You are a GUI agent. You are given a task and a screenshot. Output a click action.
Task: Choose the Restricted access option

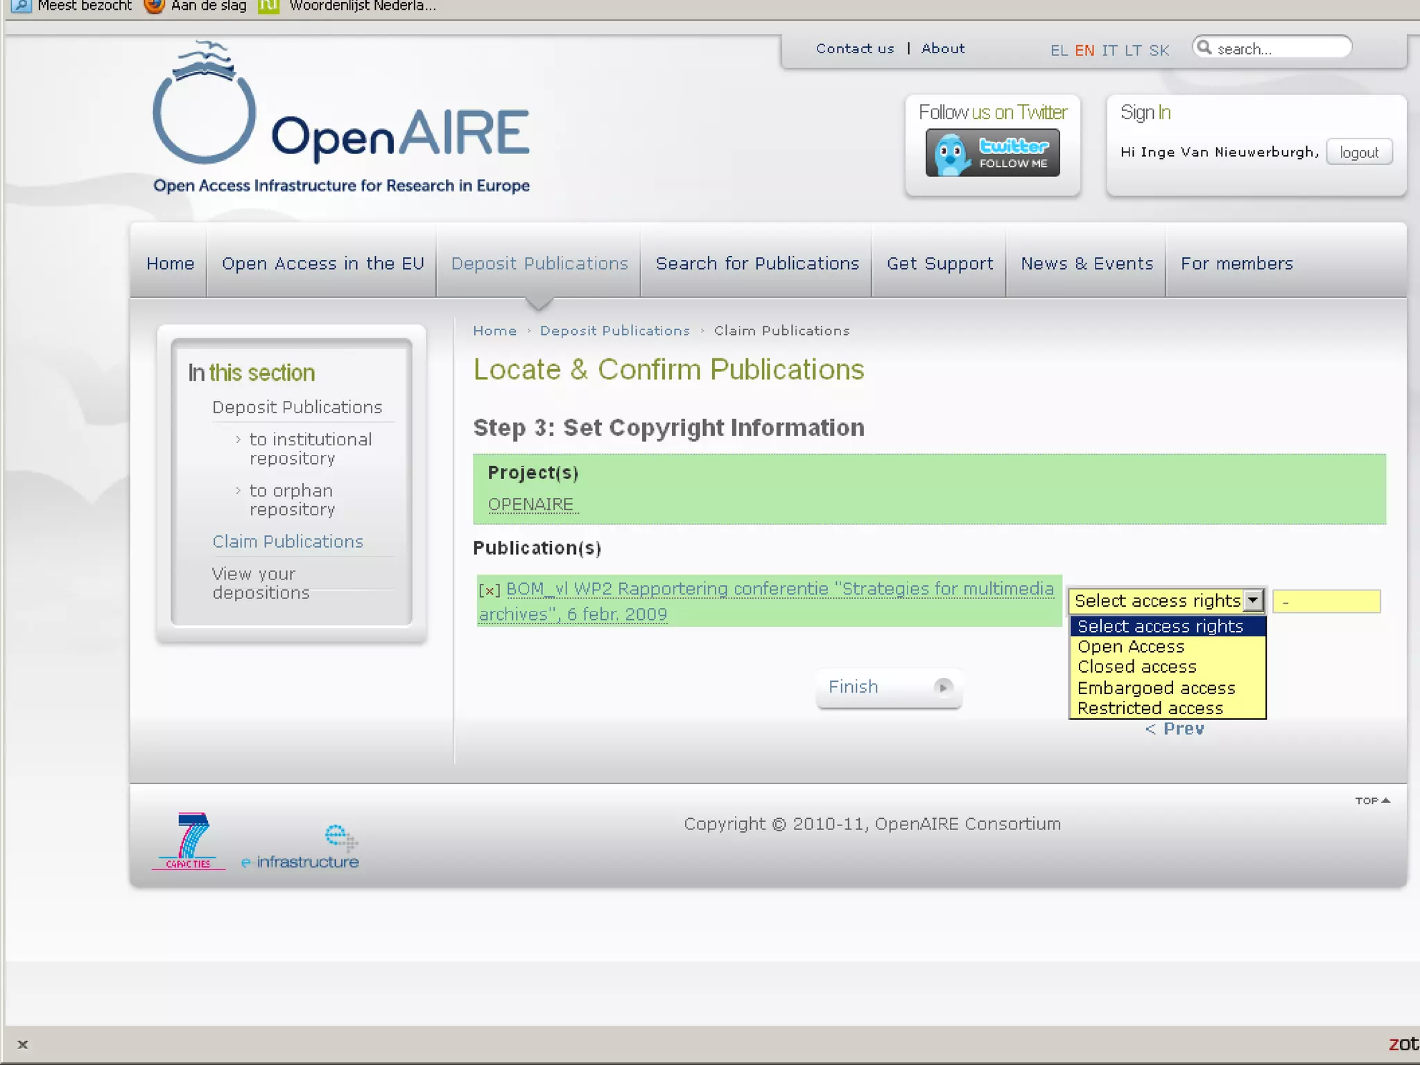point(1168,708)
